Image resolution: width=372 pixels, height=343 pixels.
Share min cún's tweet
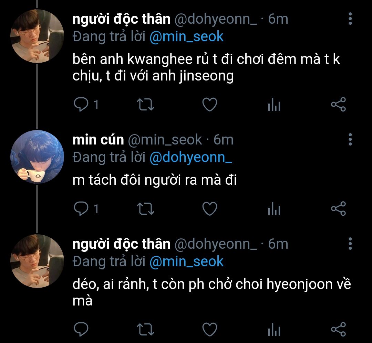[x=338, y=209]
